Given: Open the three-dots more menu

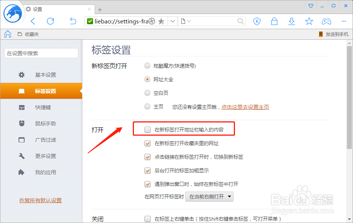Looking at the screenshot, I should pyautogui.click(x=344, y=22).
